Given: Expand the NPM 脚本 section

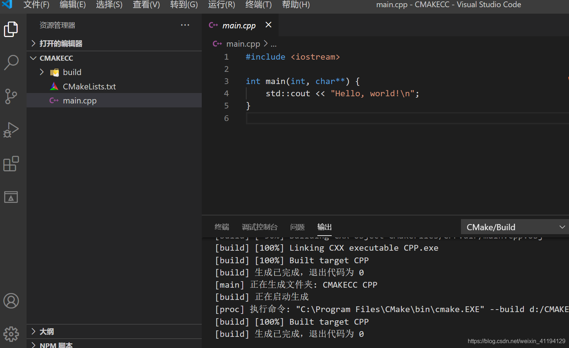Looking at the screenshot, I should 33,345.
